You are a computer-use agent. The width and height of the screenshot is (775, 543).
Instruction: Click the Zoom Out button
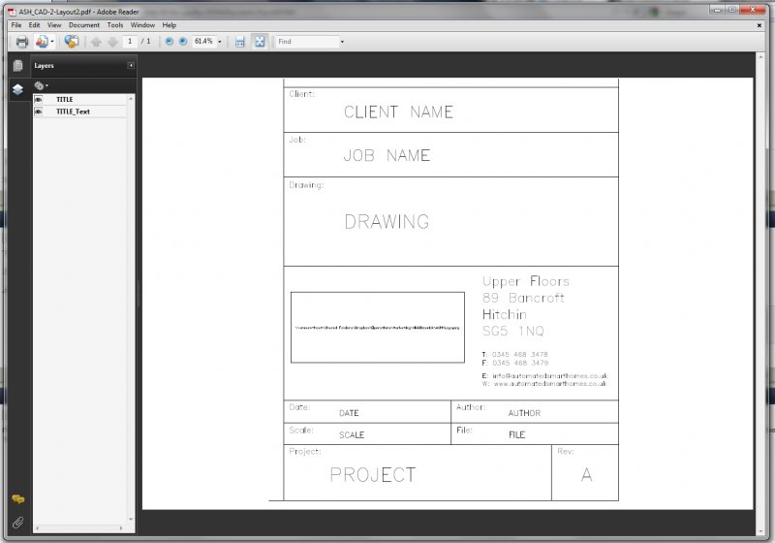(169, 42)
